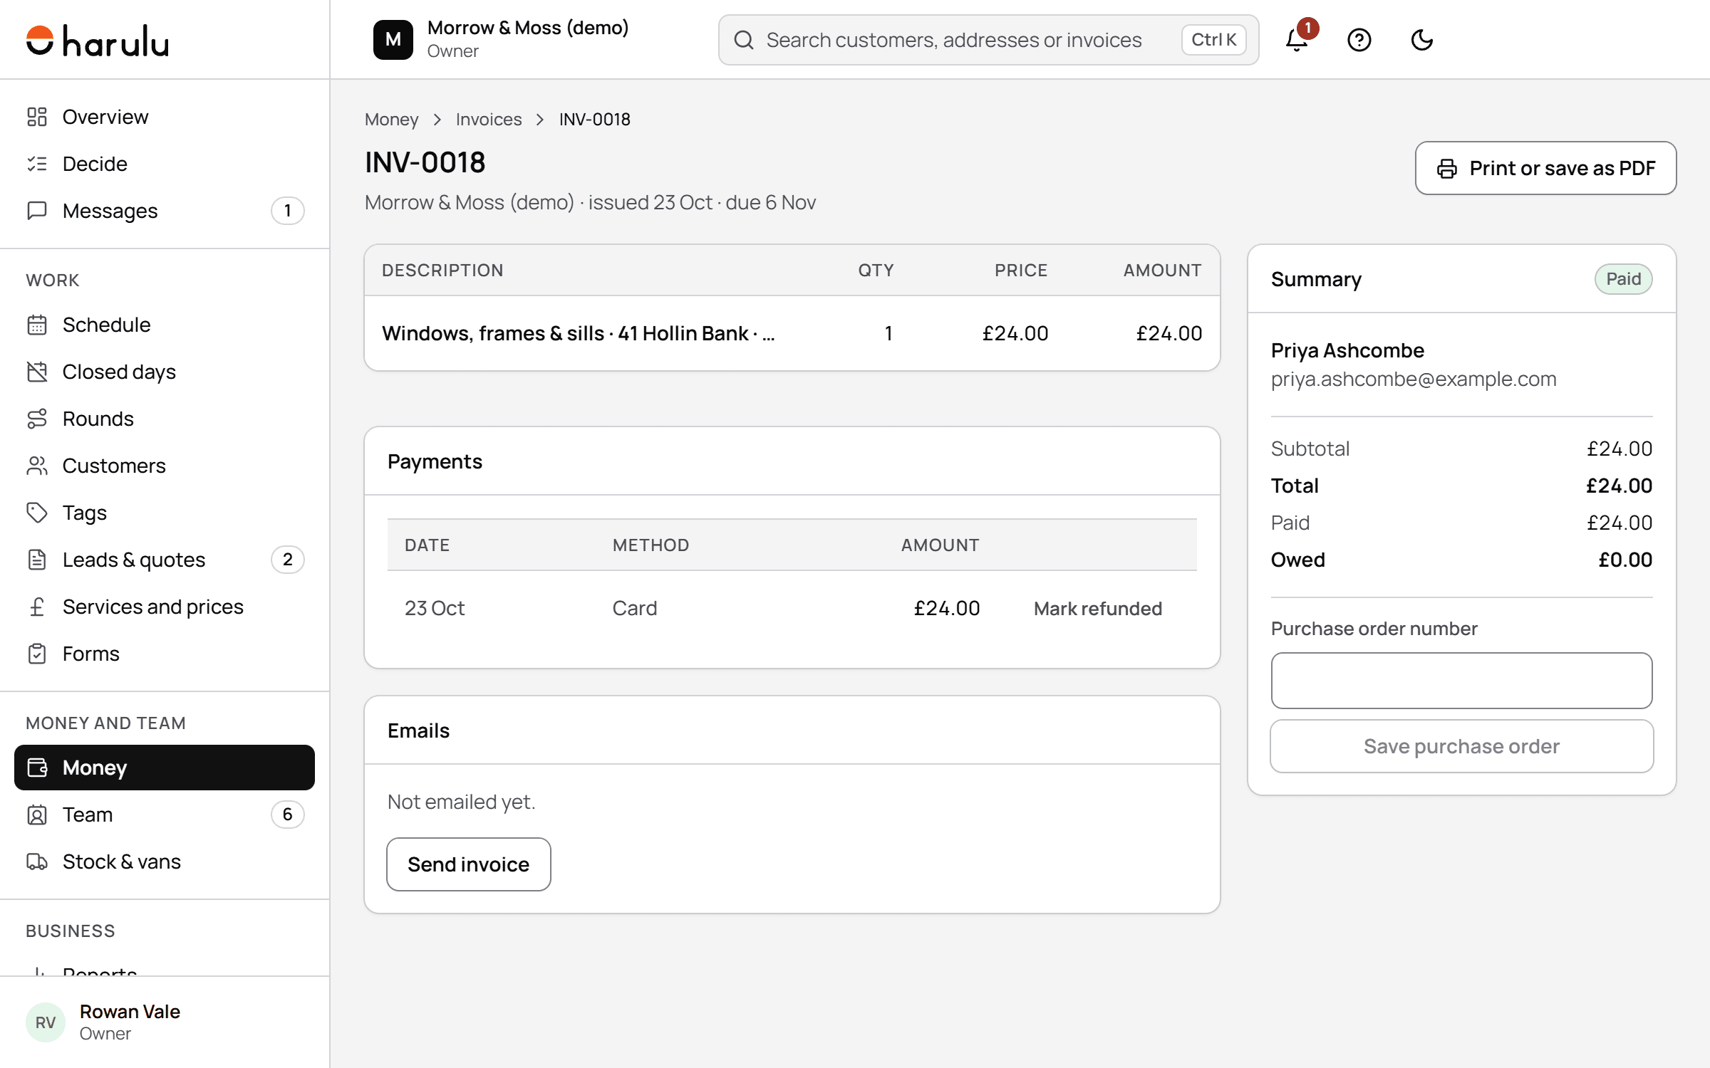
Task: Click the Leads & quotes document icon
Action: click(x=37, y=560)
